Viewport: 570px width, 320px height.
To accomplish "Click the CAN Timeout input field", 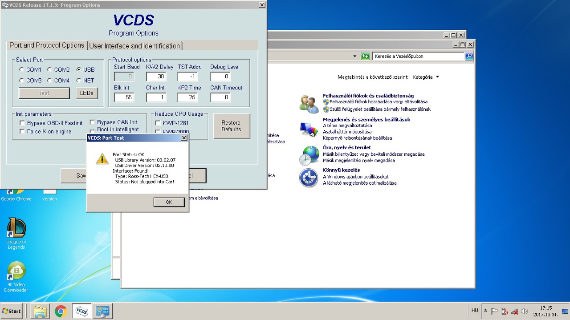I will click(220, 97).
